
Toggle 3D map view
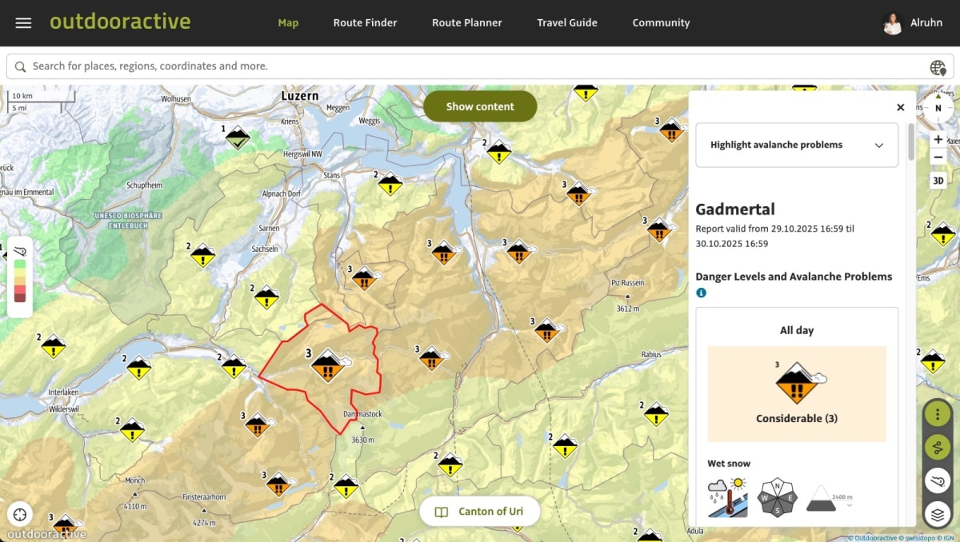click(938, 181)
